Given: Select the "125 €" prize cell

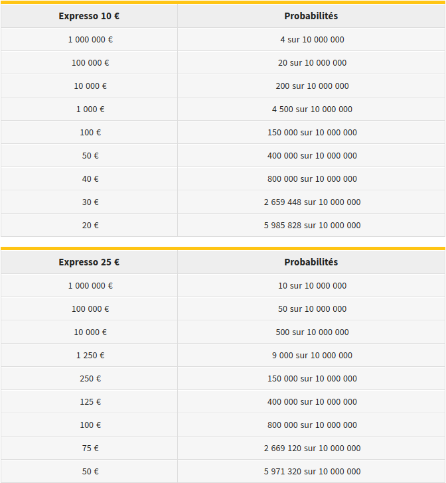Looking at the screenshot, I should (90, 402).
